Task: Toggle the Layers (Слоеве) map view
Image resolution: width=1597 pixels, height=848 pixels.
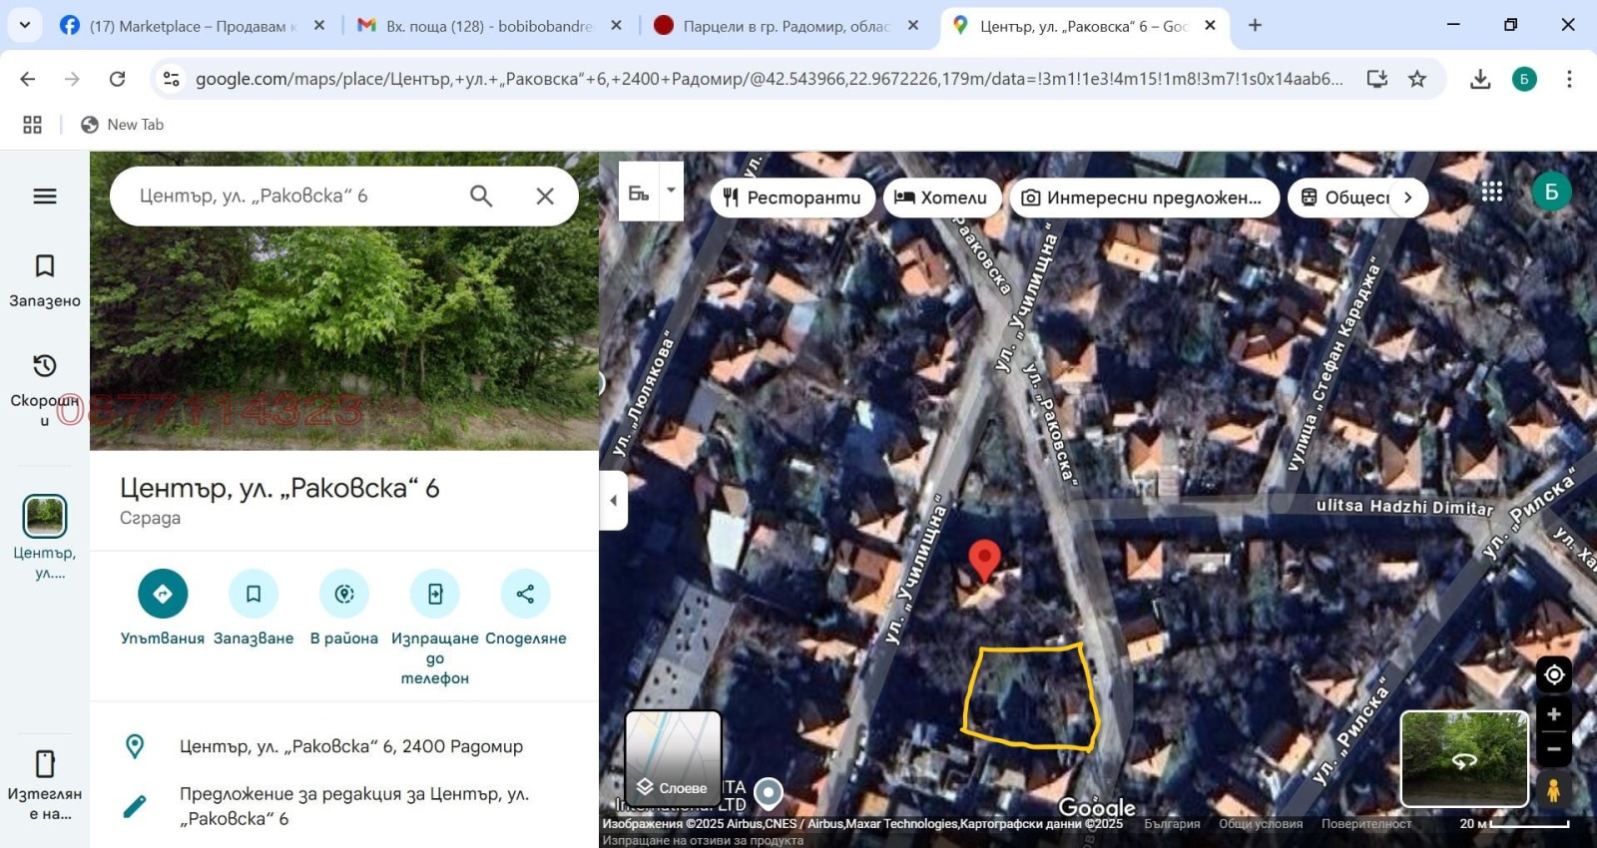Action: (x=673, y=758)
